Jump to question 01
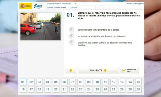The image size is (161, 97). pyautogui.click(x=23, y=82)
